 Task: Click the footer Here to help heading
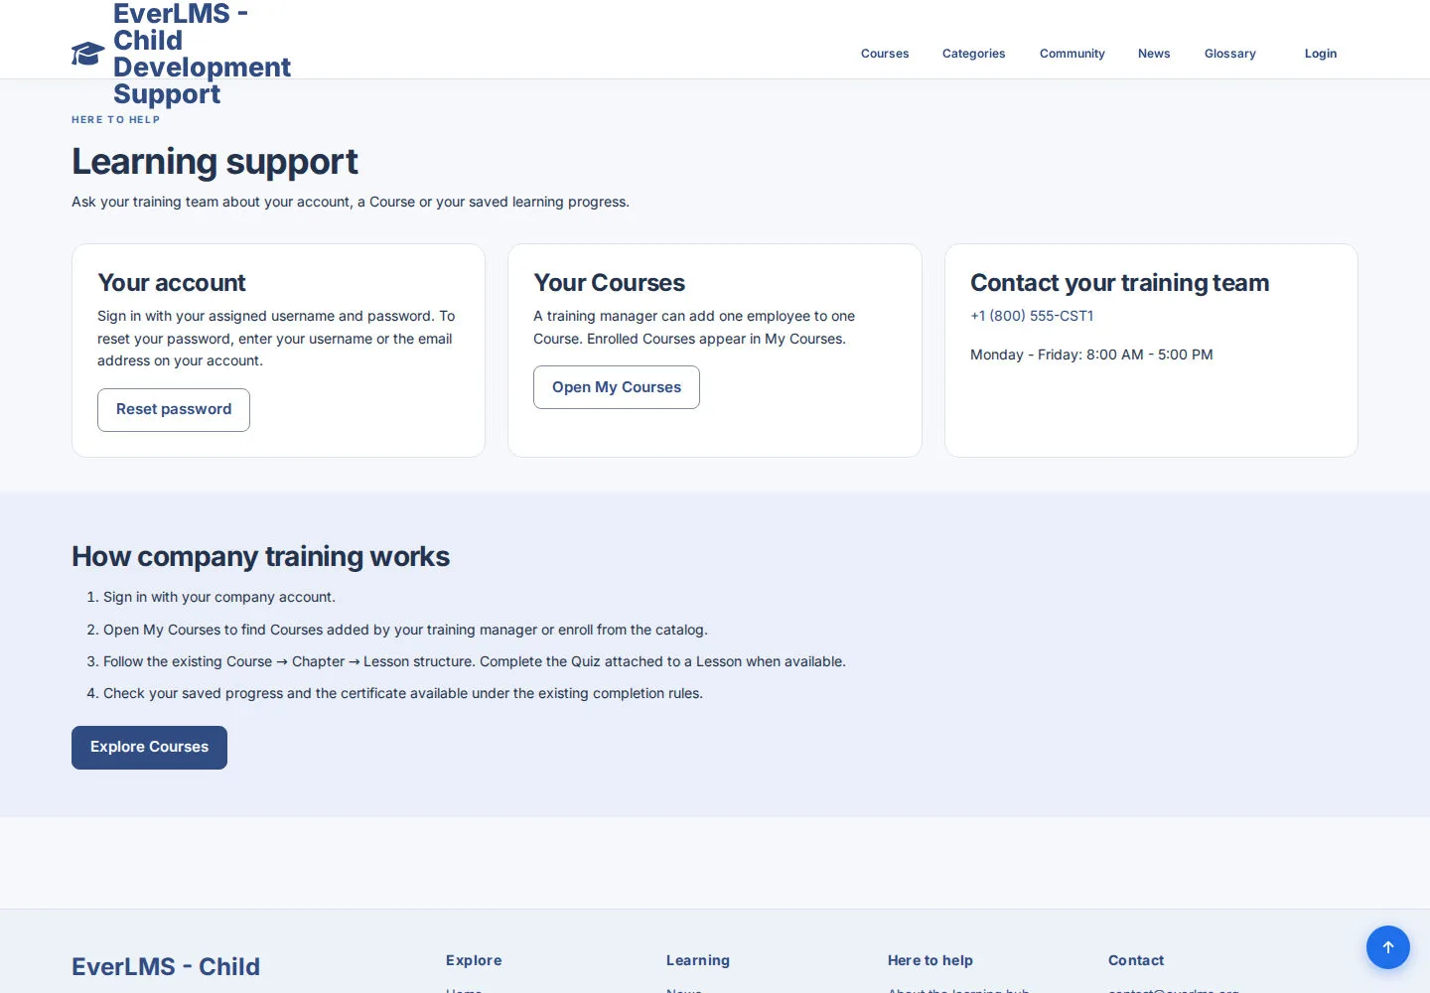pyautogui.click(x=930, y=960)
